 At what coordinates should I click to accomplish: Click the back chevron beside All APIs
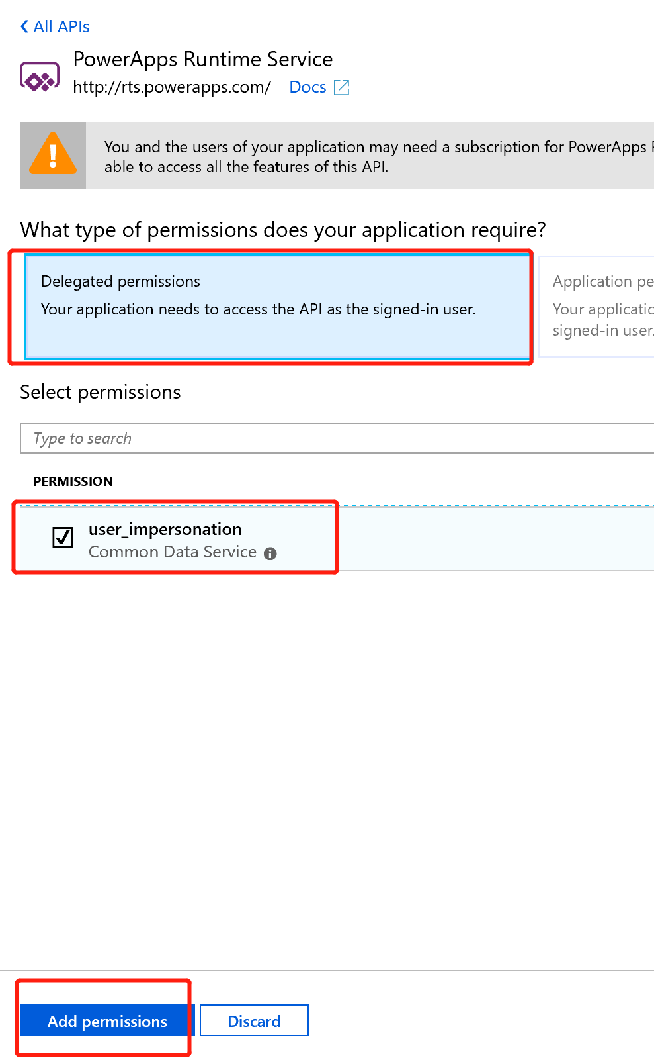pos(24,26)
